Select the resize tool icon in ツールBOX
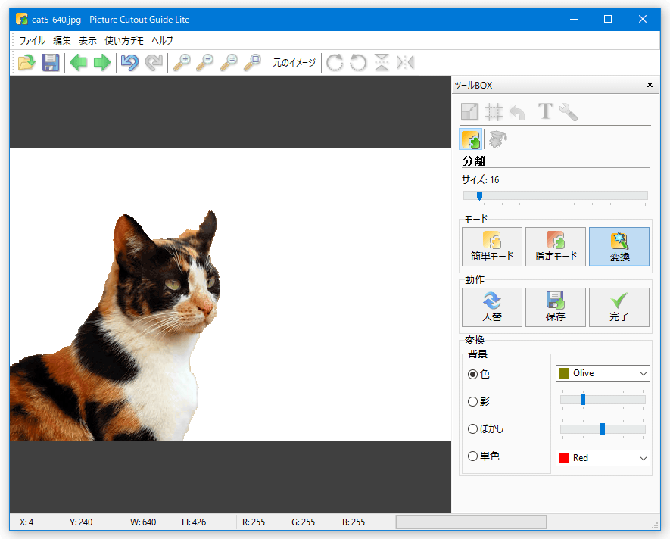 pos(469,112)
